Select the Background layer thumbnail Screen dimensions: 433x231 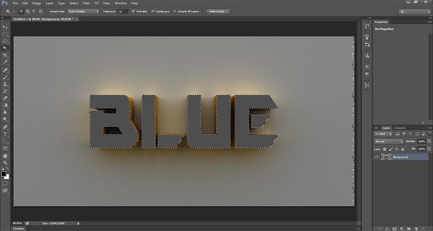(386, 157)
